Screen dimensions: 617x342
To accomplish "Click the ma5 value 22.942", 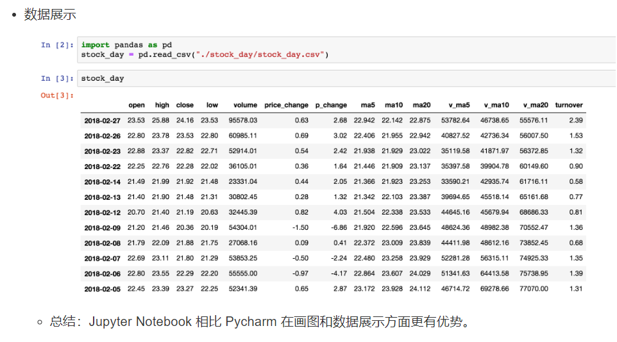I will coord(364,120).
